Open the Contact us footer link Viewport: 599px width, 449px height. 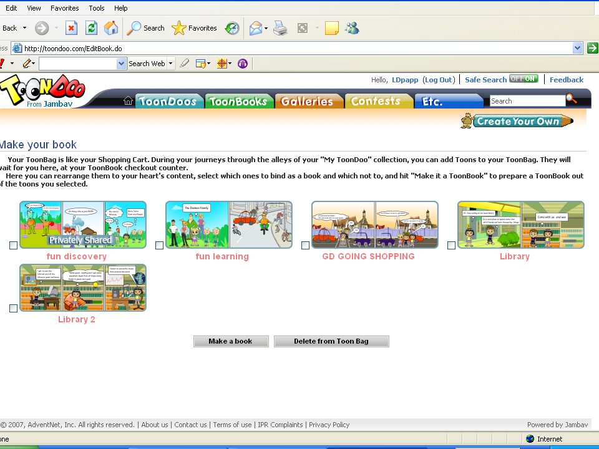point(190,425)
